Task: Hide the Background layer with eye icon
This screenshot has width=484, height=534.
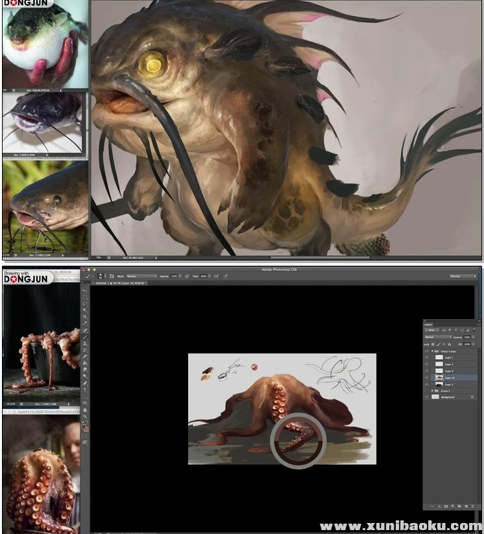Action: click(x=427, y=397)
